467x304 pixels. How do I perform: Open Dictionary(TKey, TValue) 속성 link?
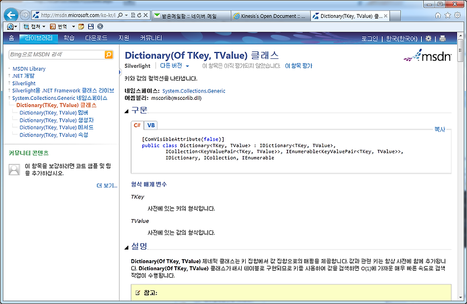[x=54, y=135]
